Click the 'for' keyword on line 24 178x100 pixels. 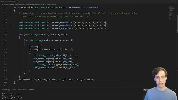tap(21, 34)
